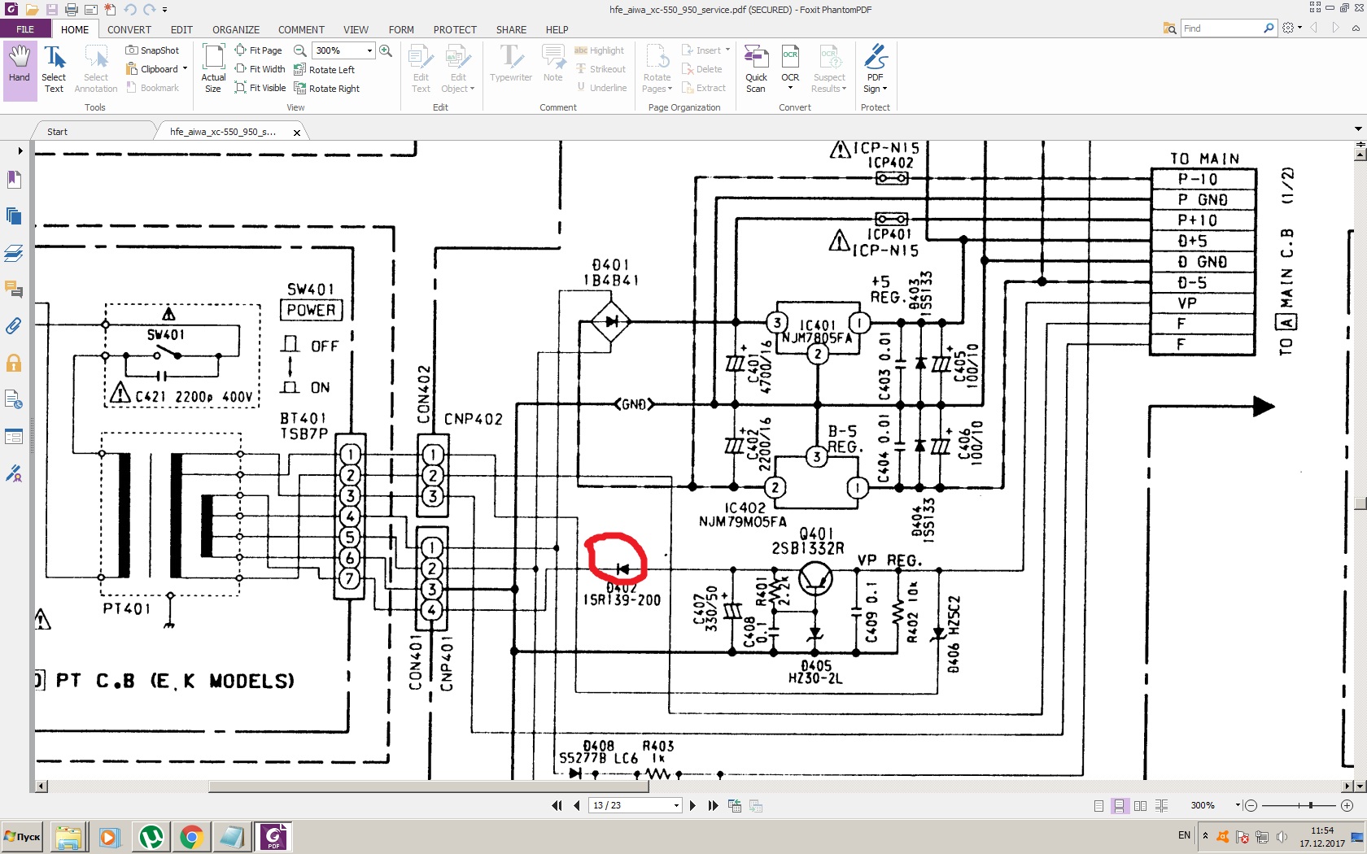Undo last action in quick access toolbar

tap(129, 10)
